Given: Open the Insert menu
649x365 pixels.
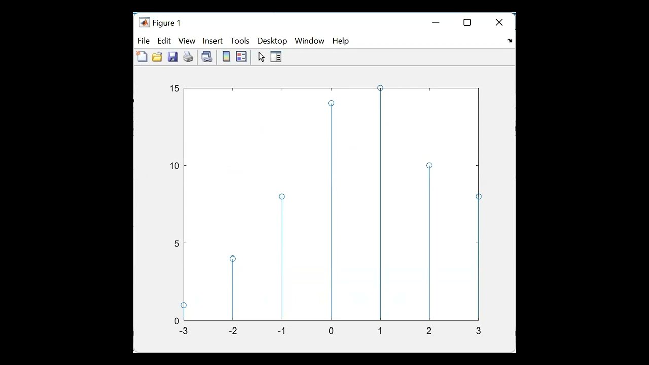Looking at the screenshot, I should point(212,41).
